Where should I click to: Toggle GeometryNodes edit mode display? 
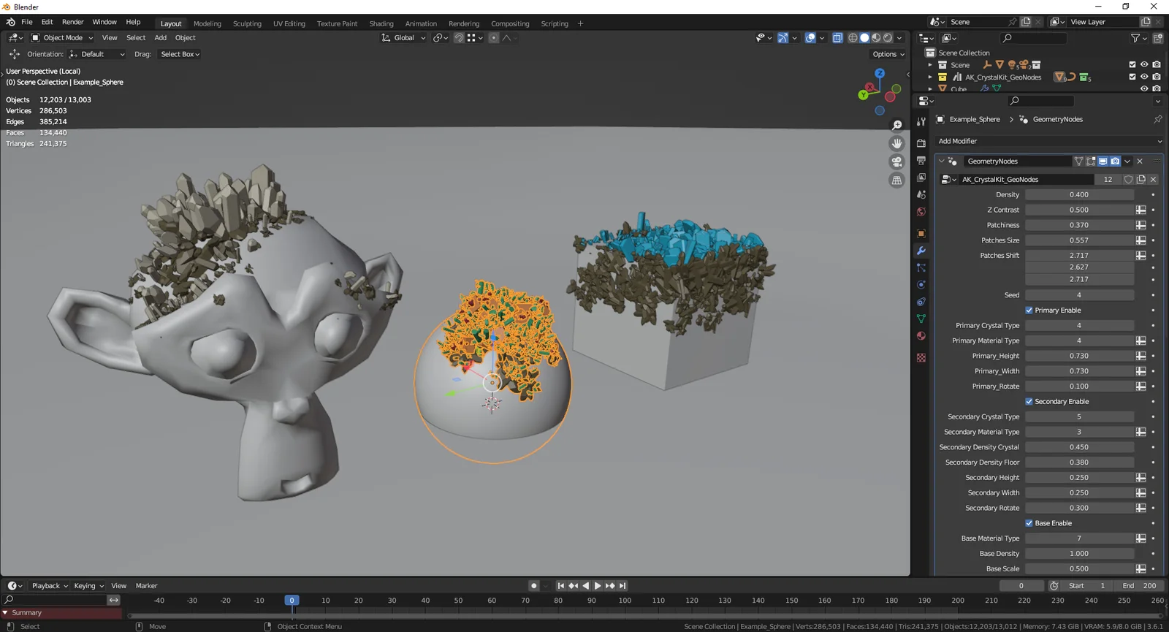click(x=1091, y=161)
